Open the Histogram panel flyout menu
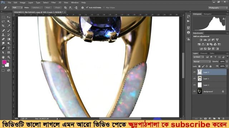The height and width of the screenshot is (128, 229). tap(227, 14)
